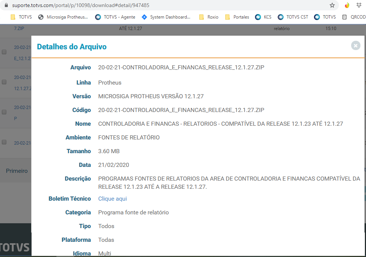Click the 'Todas' Plataforma value
The width and height of the screenshot is (366, 257).
(106, 240)
